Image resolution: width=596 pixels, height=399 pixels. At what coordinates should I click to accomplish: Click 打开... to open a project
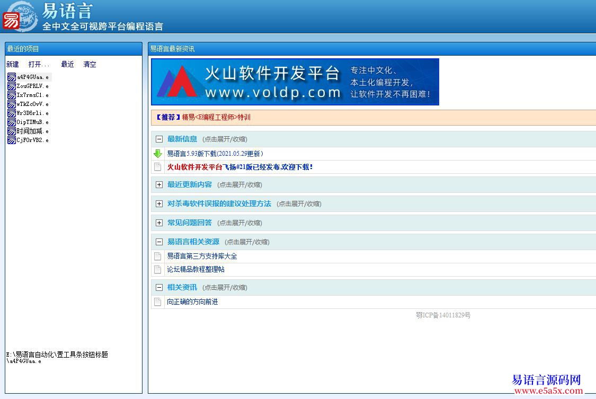point(39,65)
